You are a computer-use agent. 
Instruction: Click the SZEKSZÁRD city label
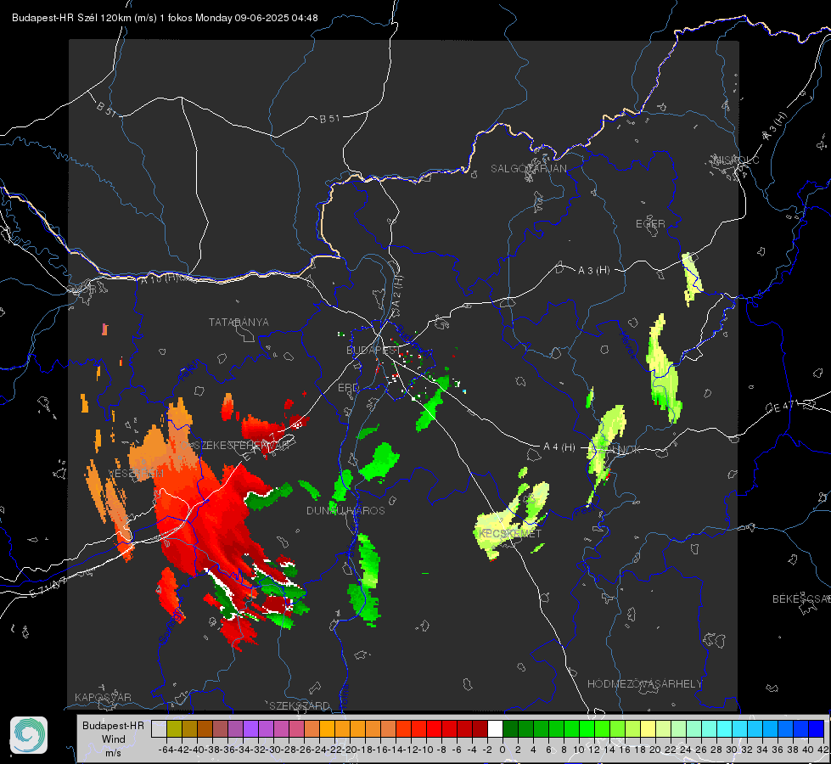point(300,705)
